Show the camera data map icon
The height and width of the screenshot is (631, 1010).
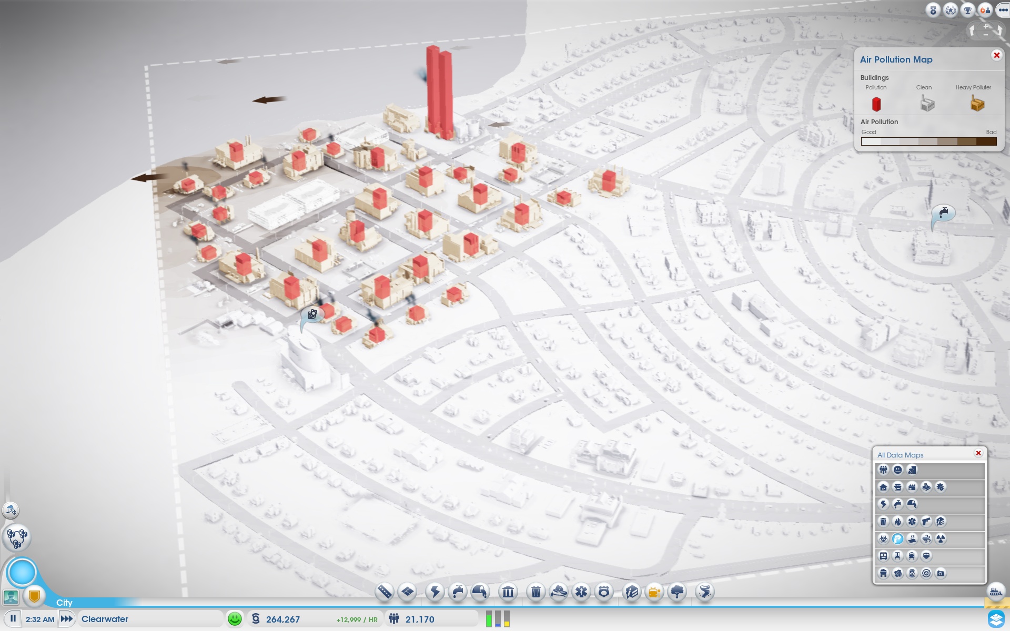coord(941,573)
